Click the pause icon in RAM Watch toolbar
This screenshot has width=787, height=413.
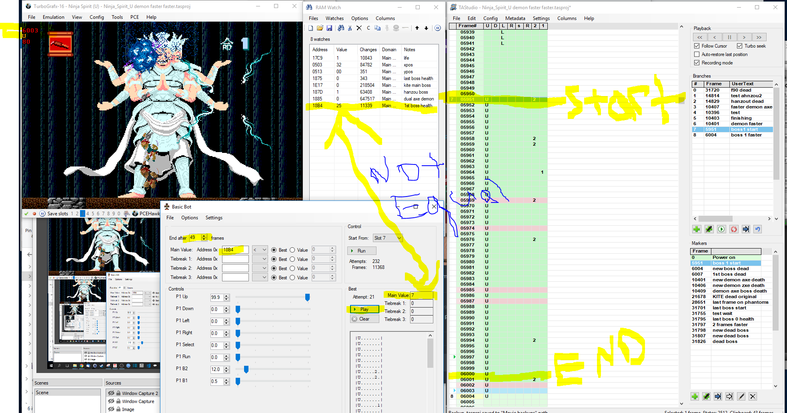438,28
